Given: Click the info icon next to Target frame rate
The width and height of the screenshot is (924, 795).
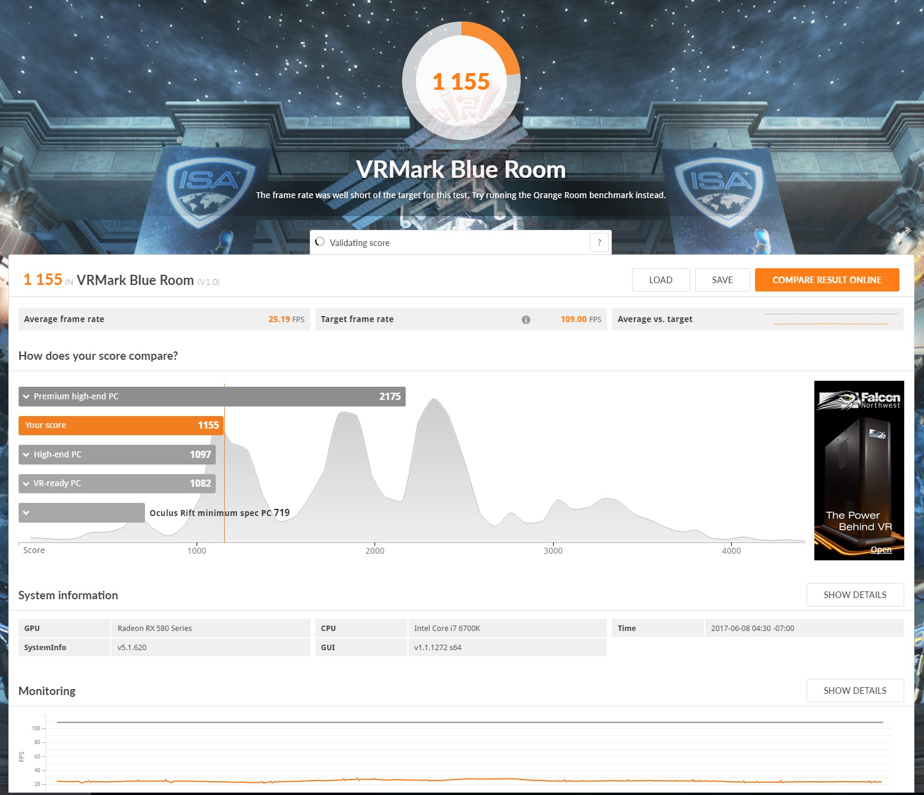Looking at the screenshot, I should 526,320.
